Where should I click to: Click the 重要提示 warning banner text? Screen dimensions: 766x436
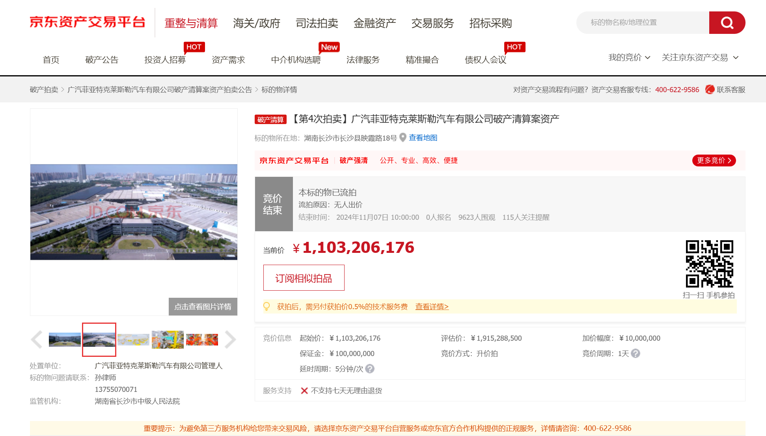(388, 429)
